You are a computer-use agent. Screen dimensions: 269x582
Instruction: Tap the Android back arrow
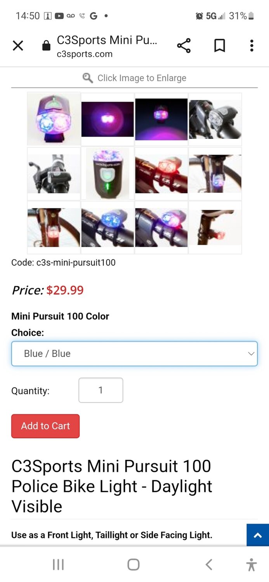tap(209, 565)
